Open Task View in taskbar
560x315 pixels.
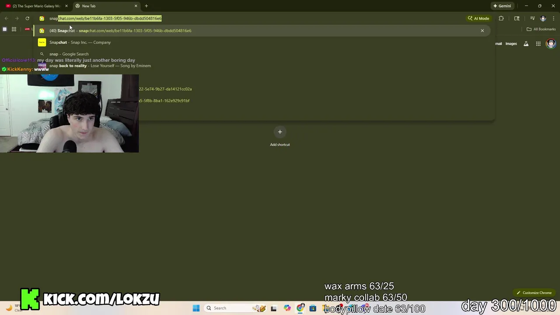pyautogui.click(x=273, y=308)
